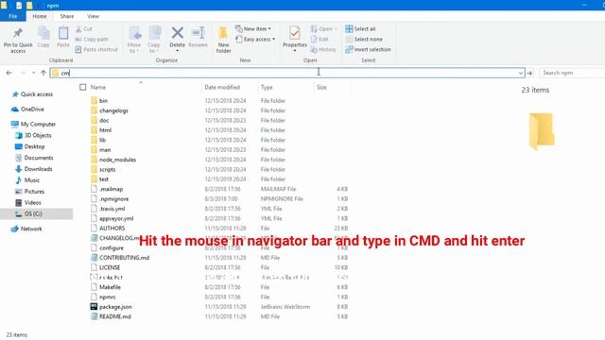Select the scripts folder

coord(103,170)
